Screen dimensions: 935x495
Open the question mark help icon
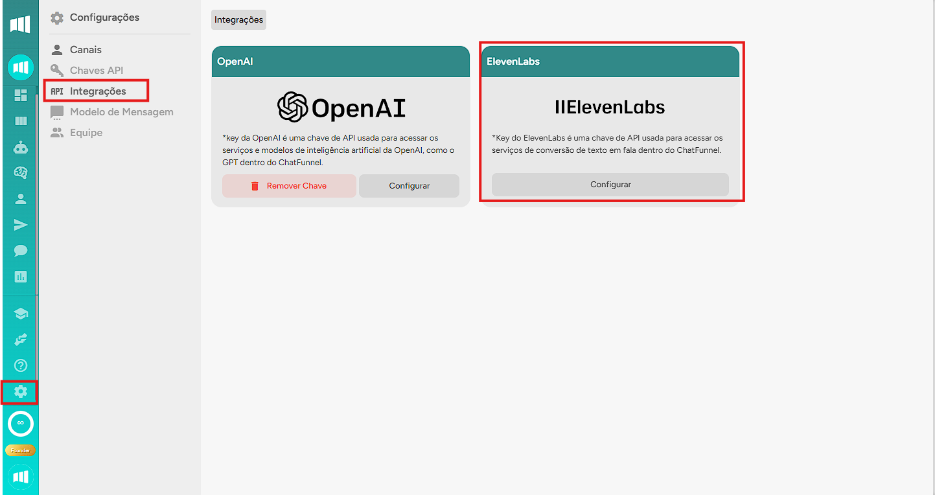coord(21,365)
